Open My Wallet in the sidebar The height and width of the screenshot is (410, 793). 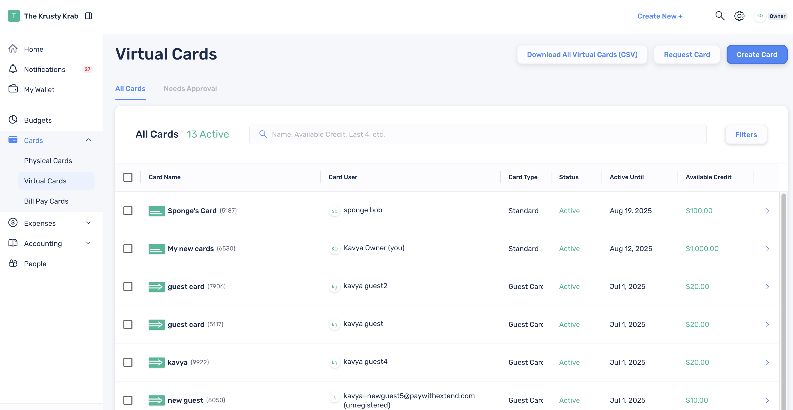point(40,89)
